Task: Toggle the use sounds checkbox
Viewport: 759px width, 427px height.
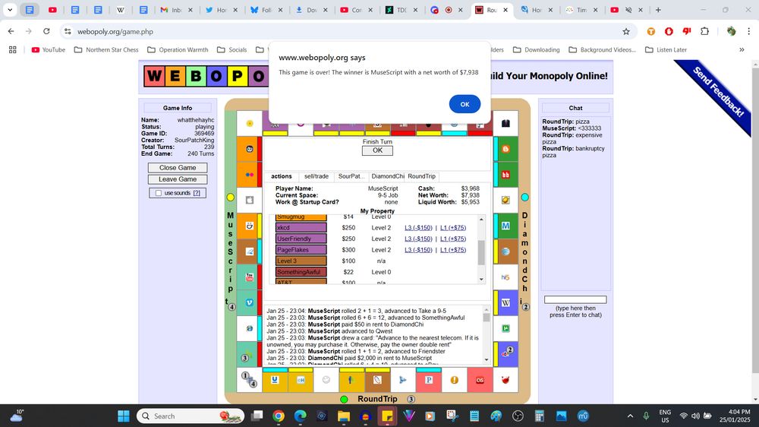Action: pos(159,193)
